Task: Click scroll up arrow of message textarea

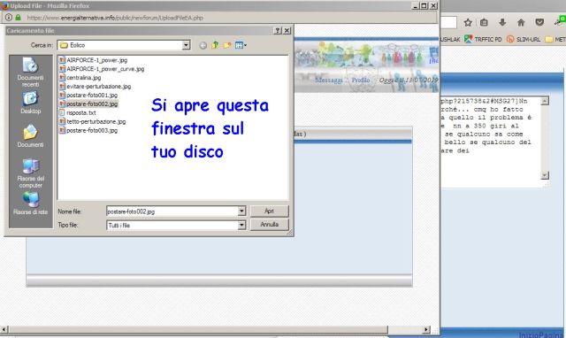Action: (x=545, y=101)
